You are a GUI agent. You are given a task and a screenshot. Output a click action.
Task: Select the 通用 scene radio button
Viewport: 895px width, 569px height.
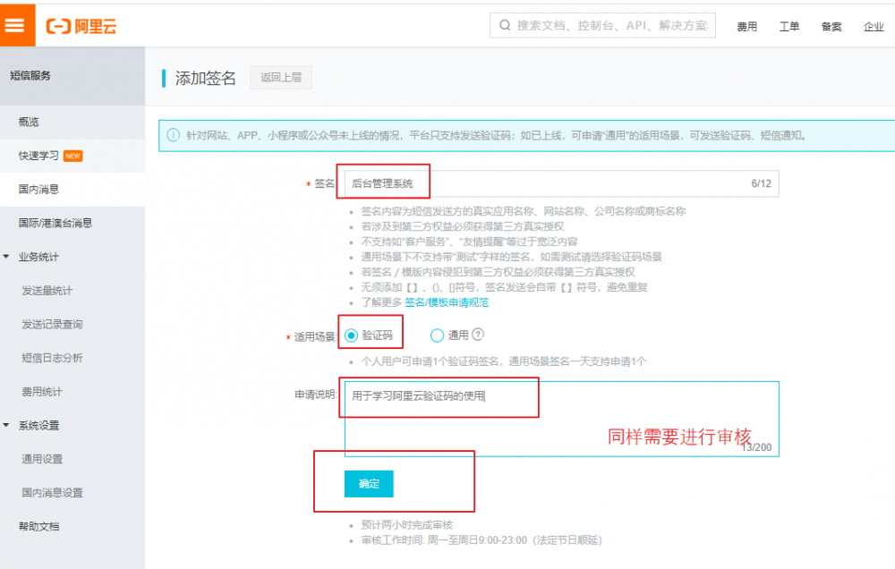pyautogui.click(x=437, y=335)
